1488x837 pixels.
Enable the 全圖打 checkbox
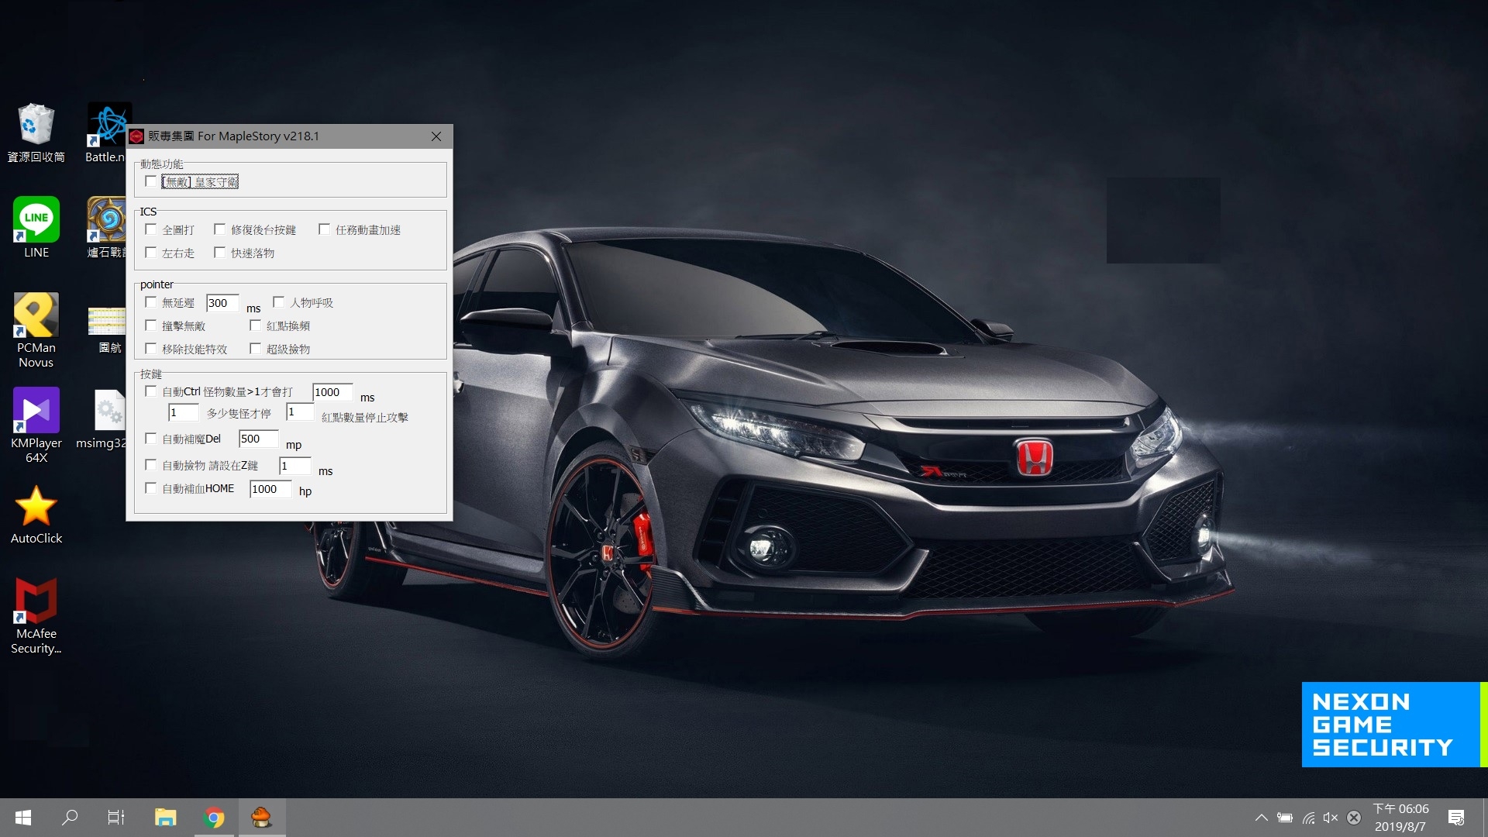click(x=151, y=229)
